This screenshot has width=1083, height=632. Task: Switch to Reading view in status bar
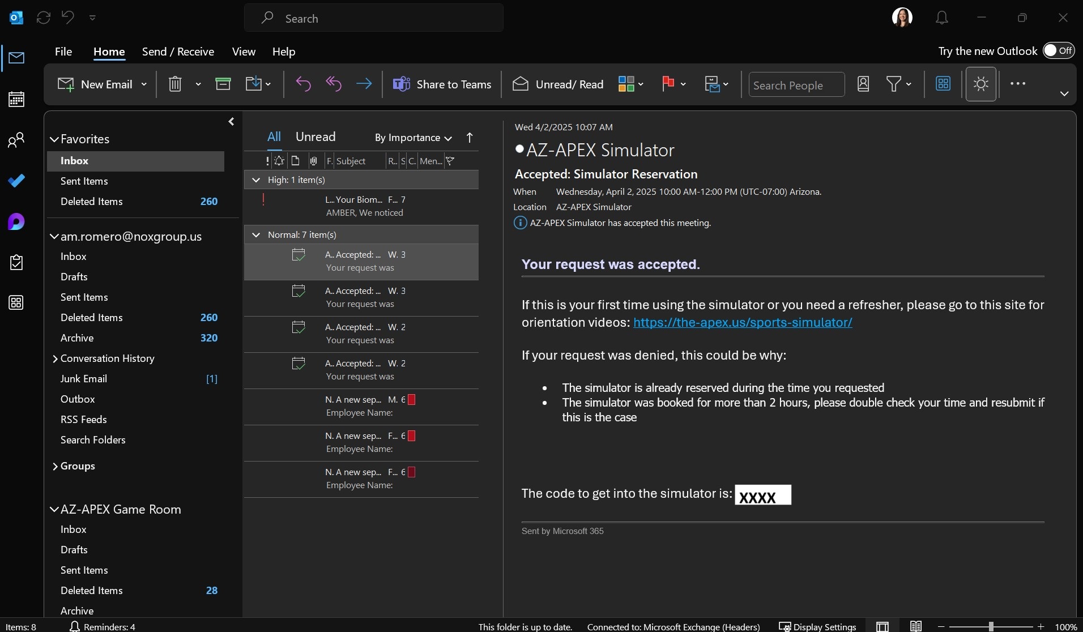coord(916,626)
